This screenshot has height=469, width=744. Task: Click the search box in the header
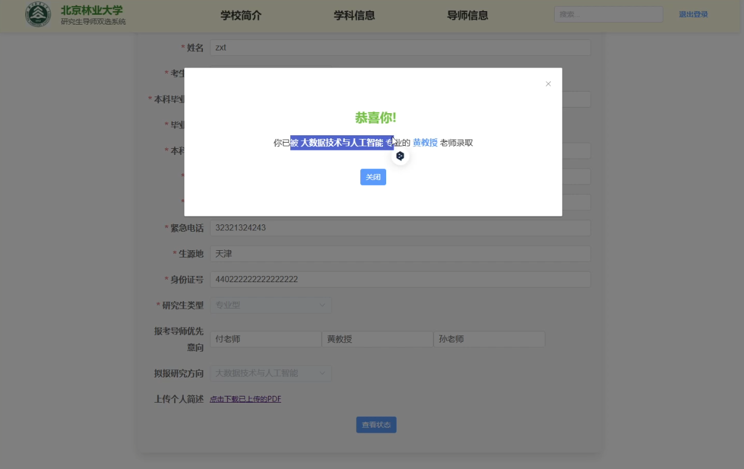tap(607, 14)
